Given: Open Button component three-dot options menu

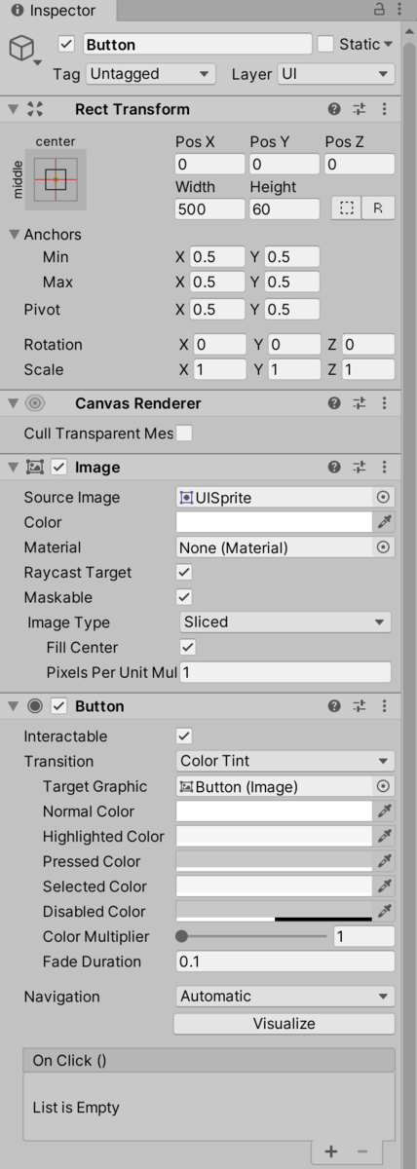Looking at the screenshot, I should (x=385, y=705).
